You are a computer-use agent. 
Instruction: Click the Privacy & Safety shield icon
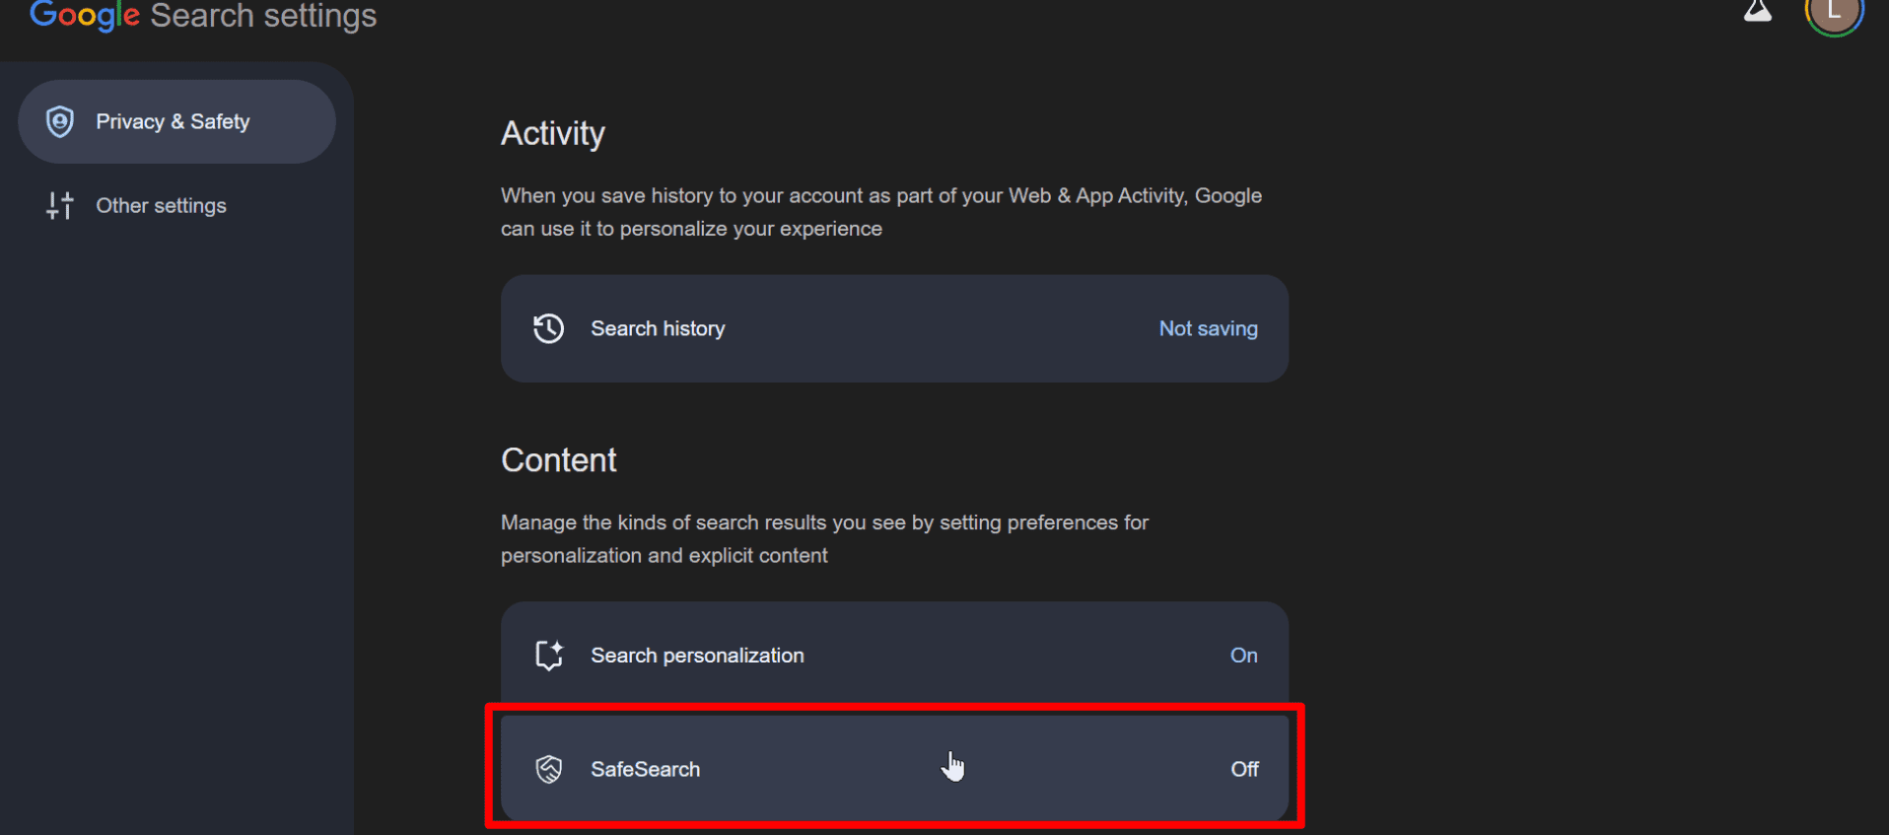60,121
